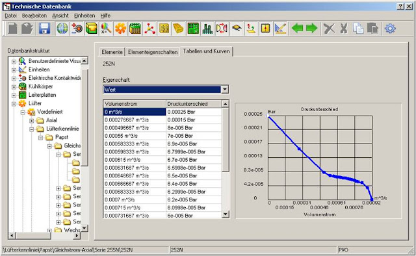Screen dimensions: 416x256
Task: Expand the Elektrische Kontaktwiderstände node
Action: pos(14,78)
